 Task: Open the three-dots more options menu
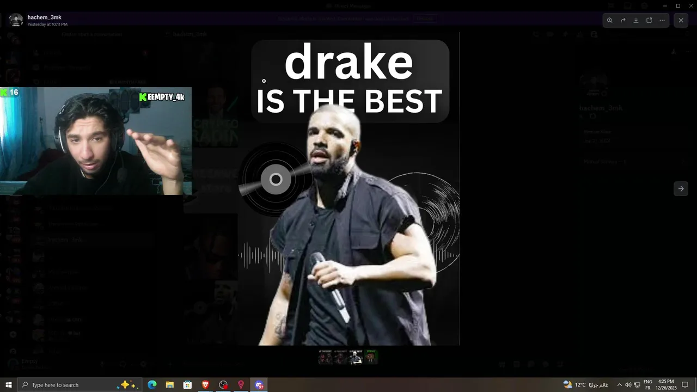coord(662,20)
